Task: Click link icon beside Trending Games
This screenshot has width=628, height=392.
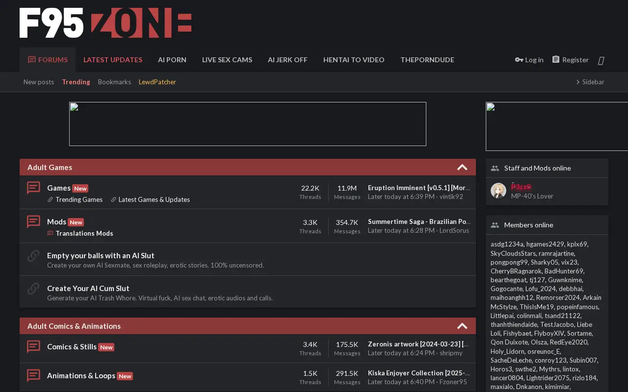Action: pyautogui.click(x=50, y=199)
